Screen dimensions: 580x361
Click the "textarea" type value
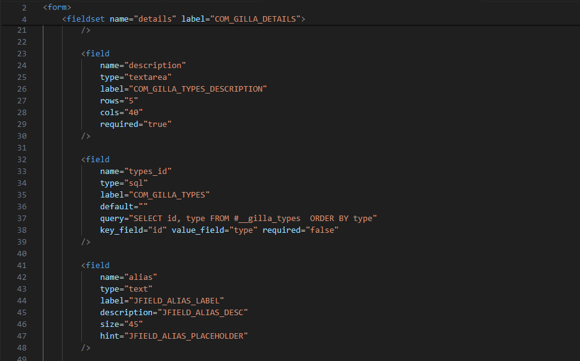pyautogui.click(x=148, y=77)
